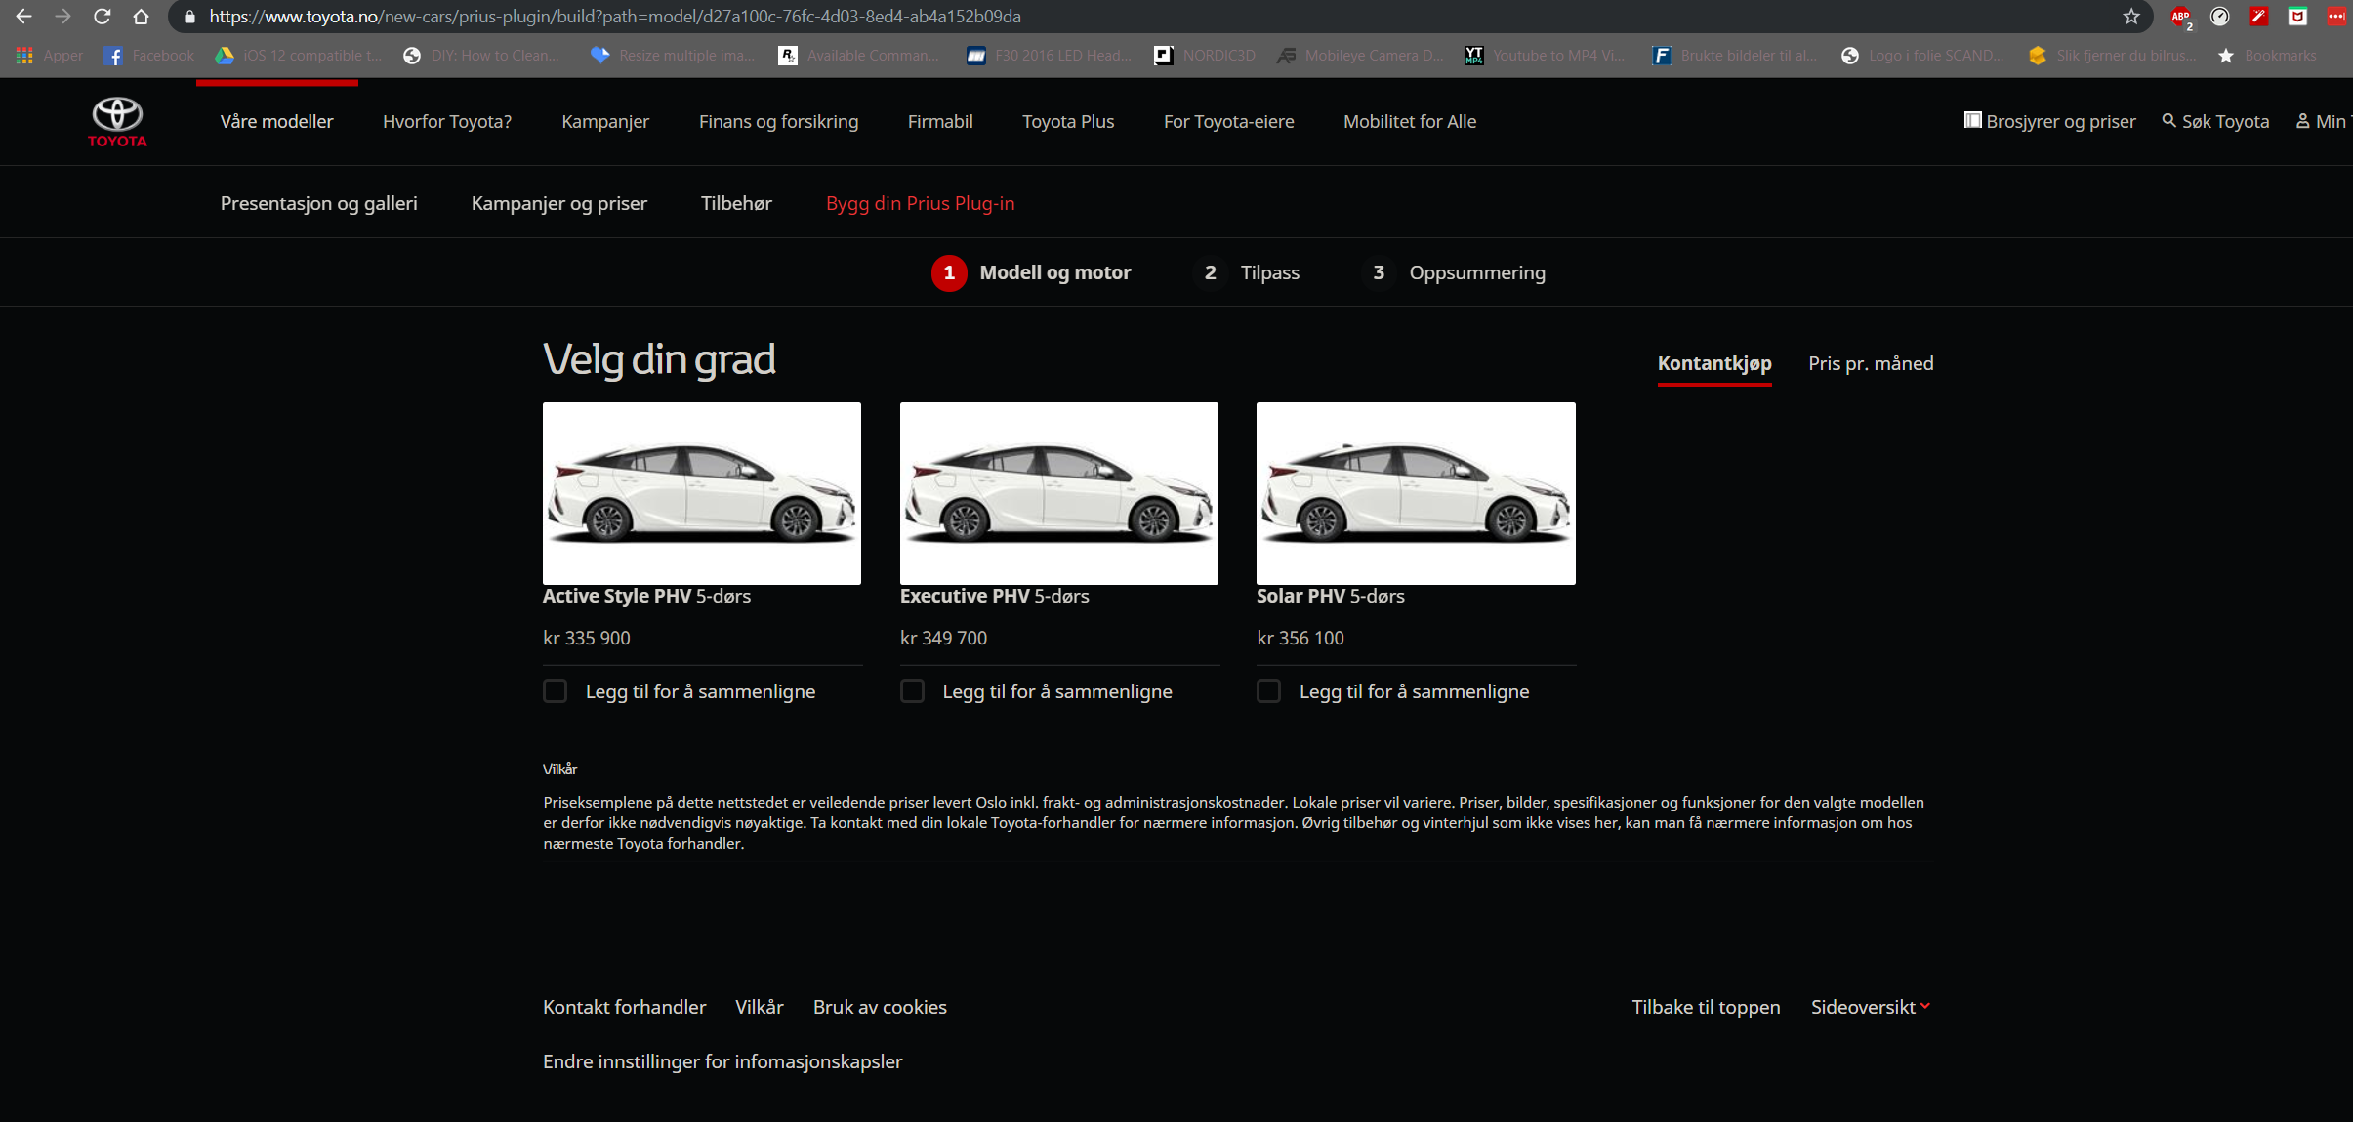Click the price kr 335 900
Image resolution: width=2353 pixels, height=1122 pixels.
(x=586, y=639)
